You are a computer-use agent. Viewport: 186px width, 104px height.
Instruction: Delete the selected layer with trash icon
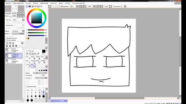tap(16, 46)
